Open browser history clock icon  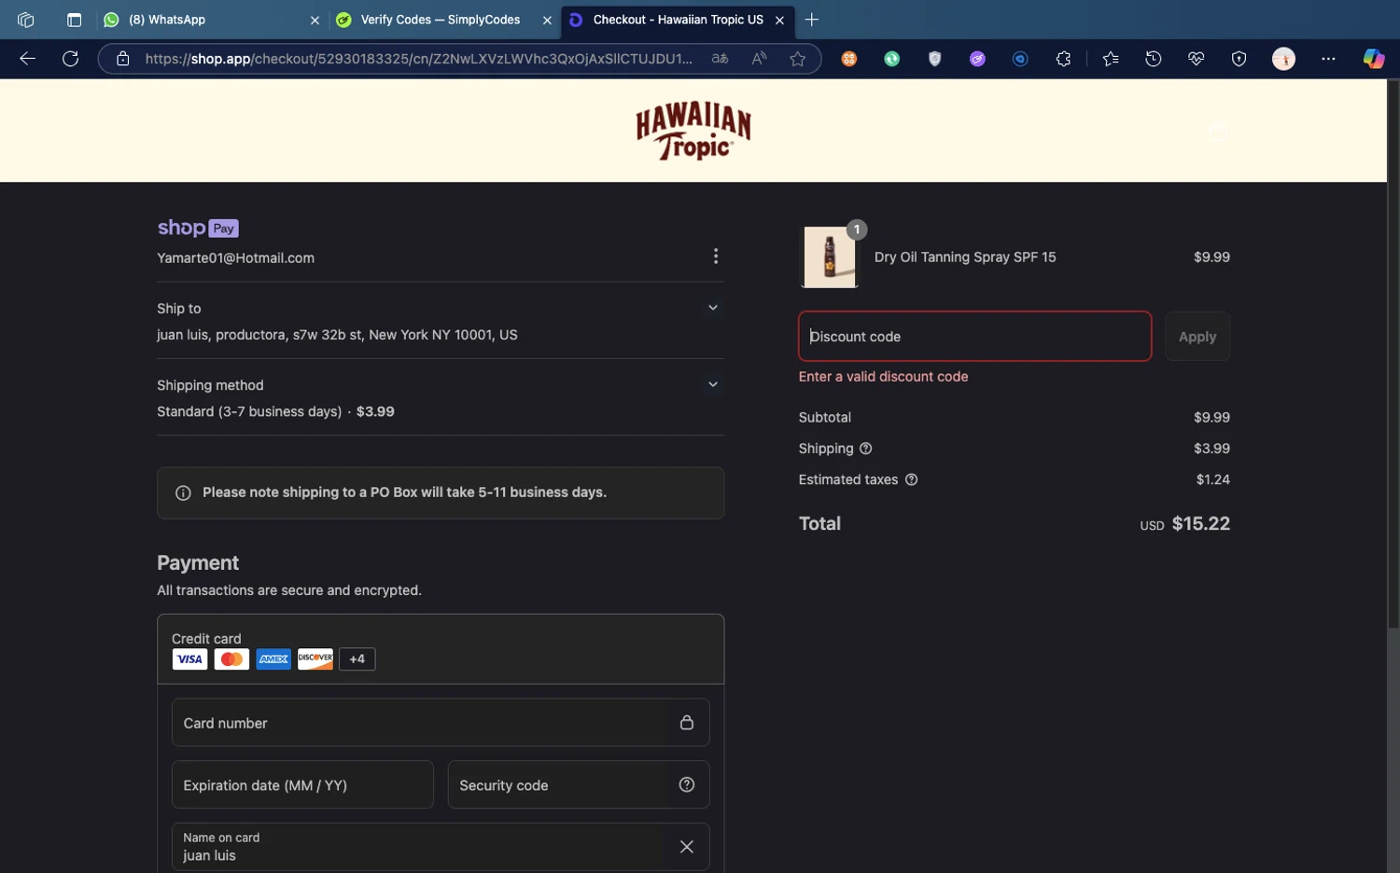[x=1154, y=59]
